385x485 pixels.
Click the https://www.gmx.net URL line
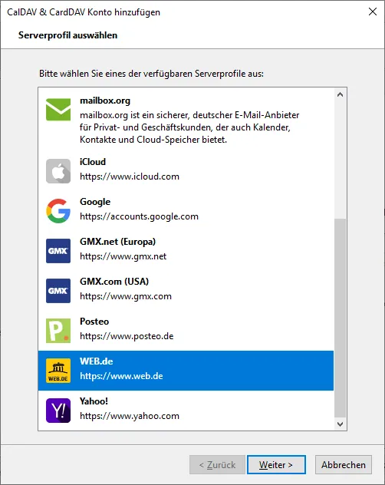(123, 256)
